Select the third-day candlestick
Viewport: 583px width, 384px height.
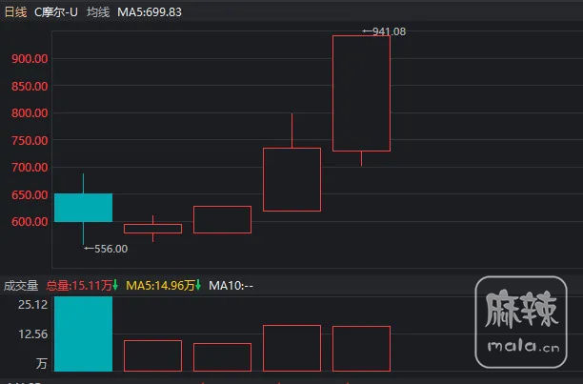click(222, 219)
